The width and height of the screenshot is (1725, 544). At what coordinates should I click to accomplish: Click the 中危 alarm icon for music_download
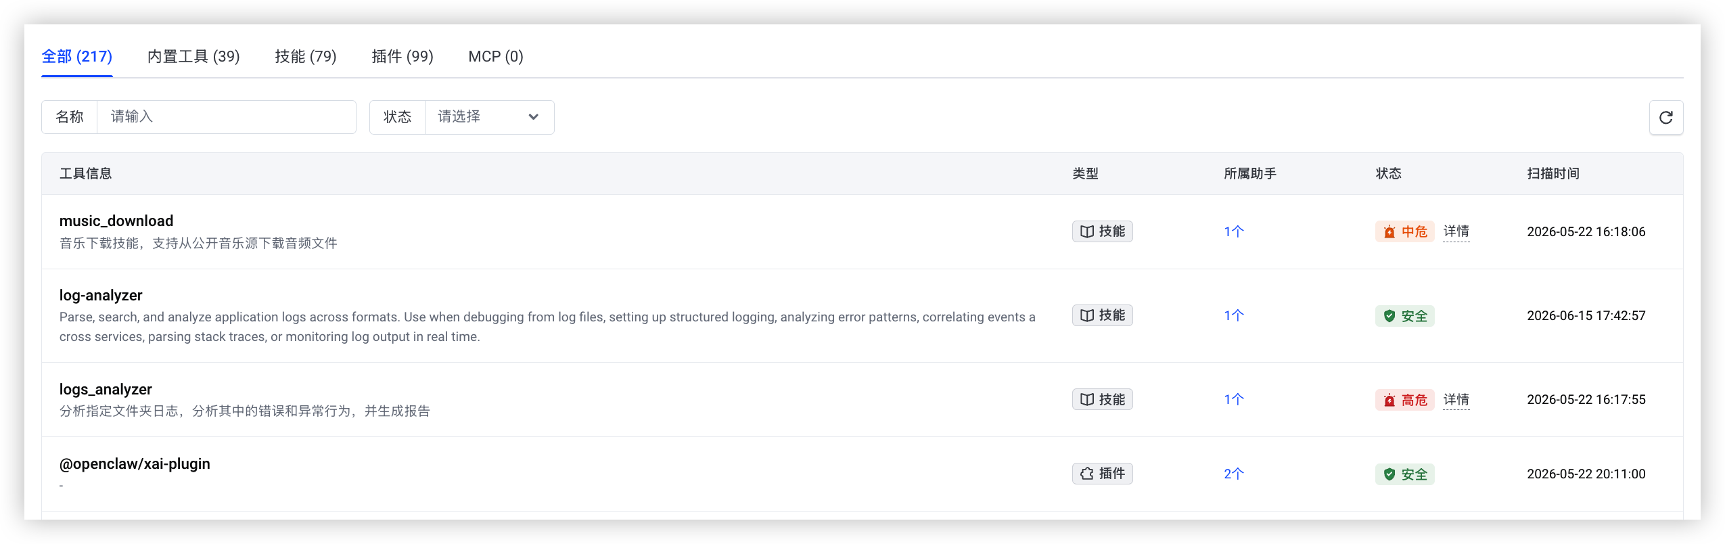pyautogui.click(x=1389, y=232)
